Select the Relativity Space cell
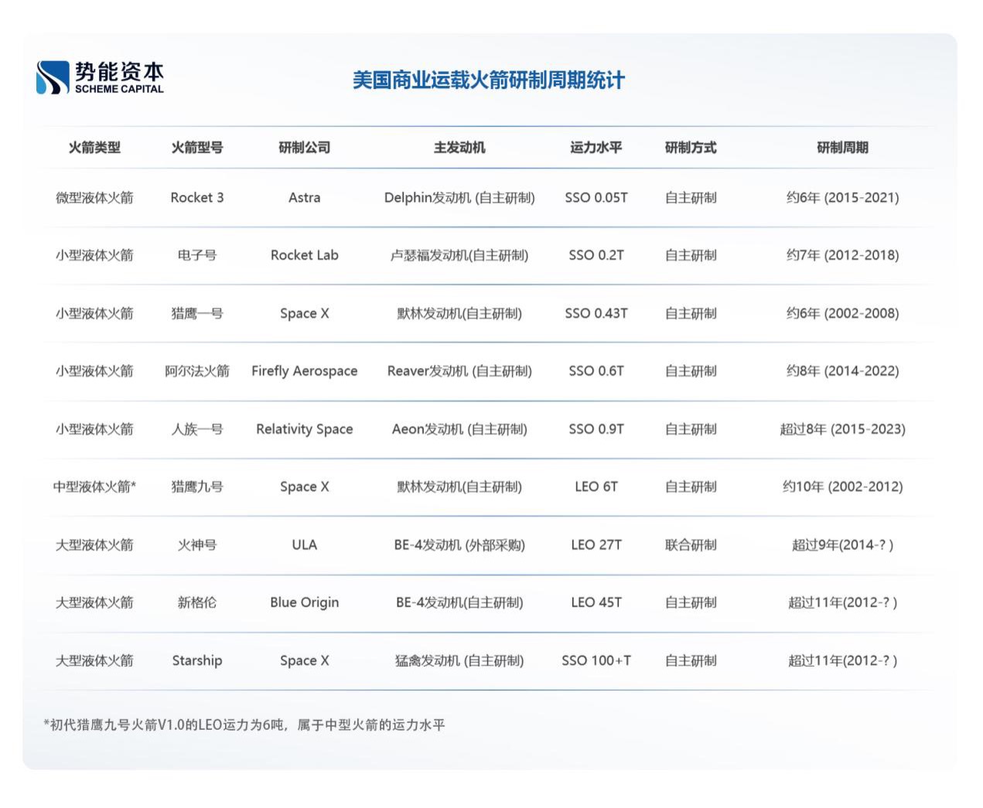 305,429
